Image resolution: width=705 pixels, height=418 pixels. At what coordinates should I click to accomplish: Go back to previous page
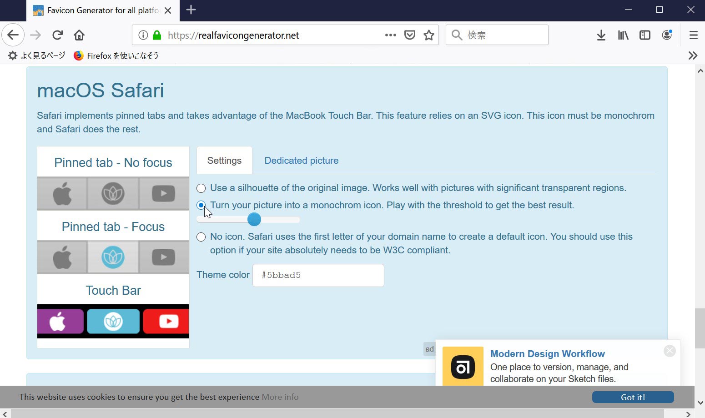pos(13,35)
